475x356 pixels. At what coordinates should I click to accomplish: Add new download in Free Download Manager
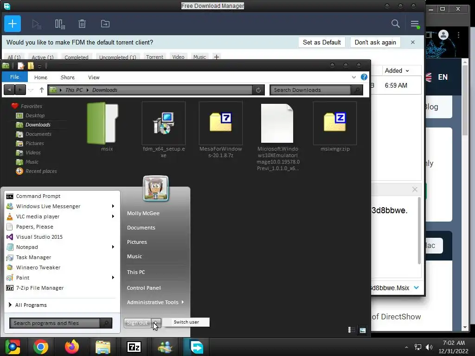tap(13, 24)
